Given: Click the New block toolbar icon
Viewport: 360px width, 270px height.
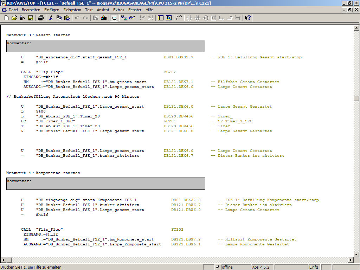Looking at the screenshot, I should tap(6, 18).
